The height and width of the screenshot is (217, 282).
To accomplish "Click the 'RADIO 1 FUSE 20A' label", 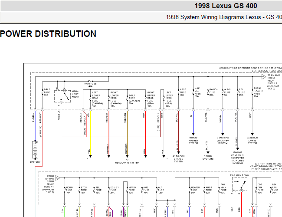I will click(x=213, y=92).
